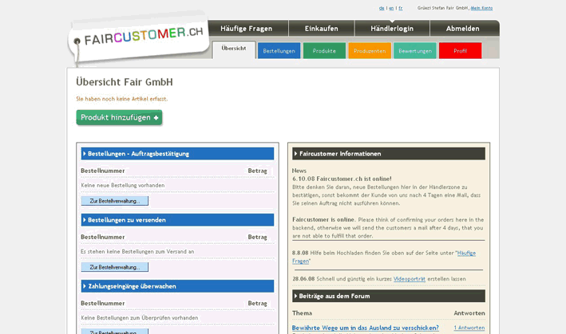Click the Produkt hinzufügen button
This screenshot has width=566, height=334.
119,117
